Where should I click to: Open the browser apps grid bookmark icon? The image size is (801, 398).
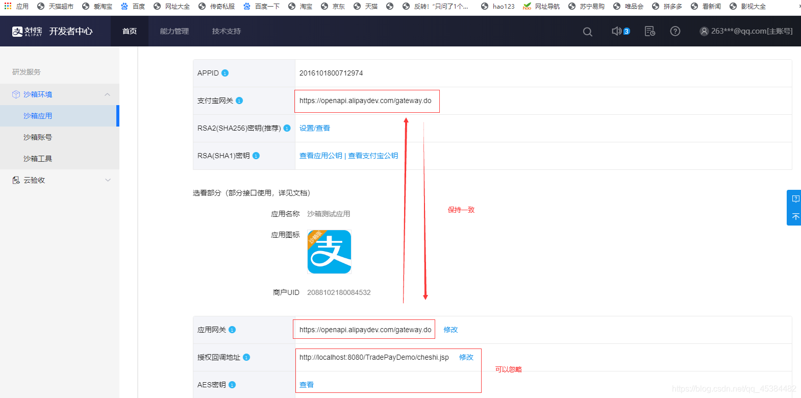pos(8,6)
